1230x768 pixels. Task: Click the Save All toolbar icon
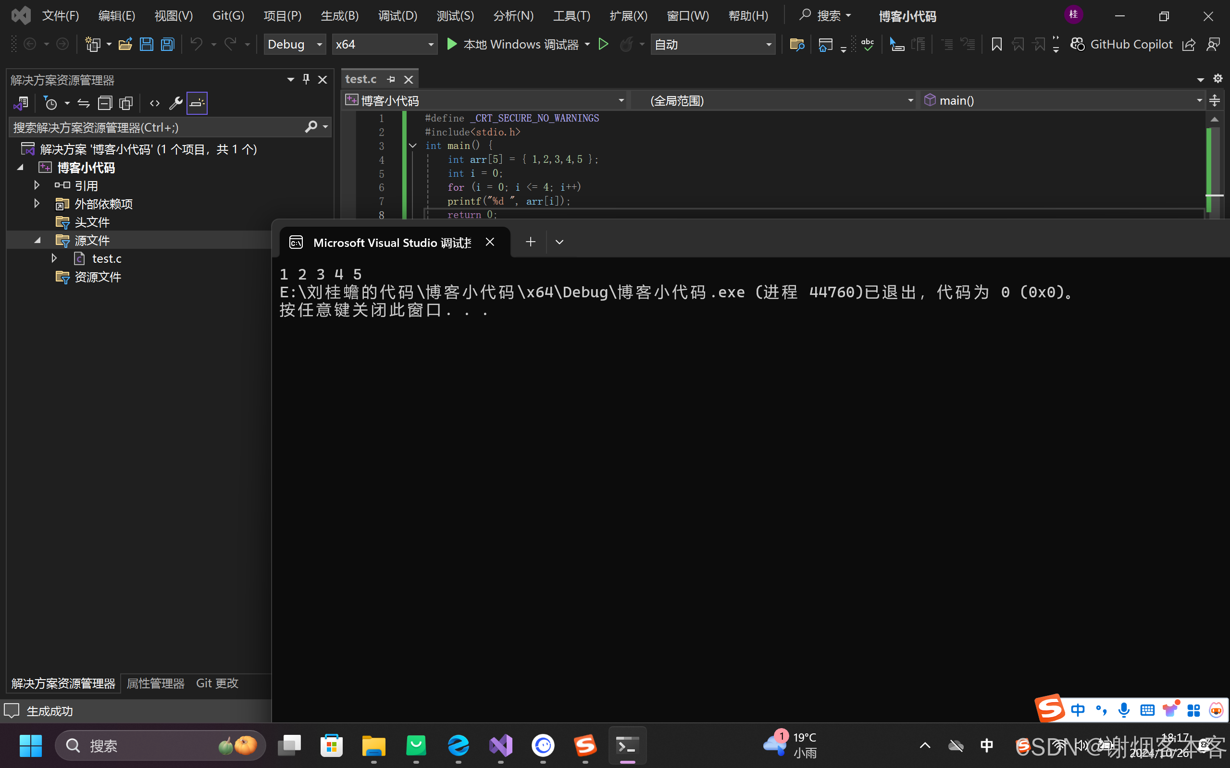(168, 45)
